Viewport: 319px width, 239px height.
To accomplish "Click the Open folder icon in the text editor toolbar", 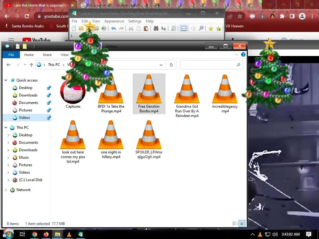I will (81, 28).
